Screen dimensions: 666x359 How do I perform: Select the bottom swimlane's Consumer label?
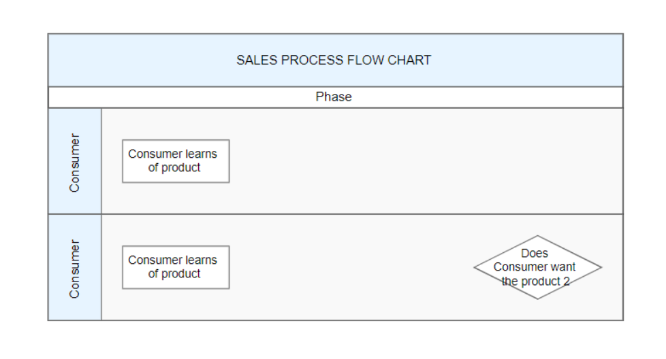coord(74,268)
